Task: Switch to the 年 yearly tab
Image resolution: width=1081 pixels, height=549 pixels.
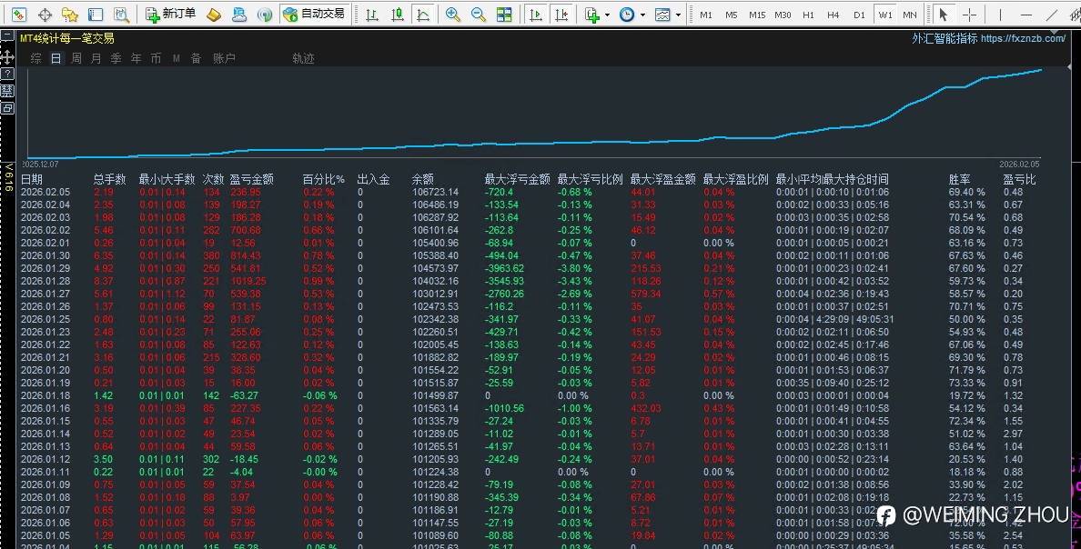Action: [x=136, y=58]
